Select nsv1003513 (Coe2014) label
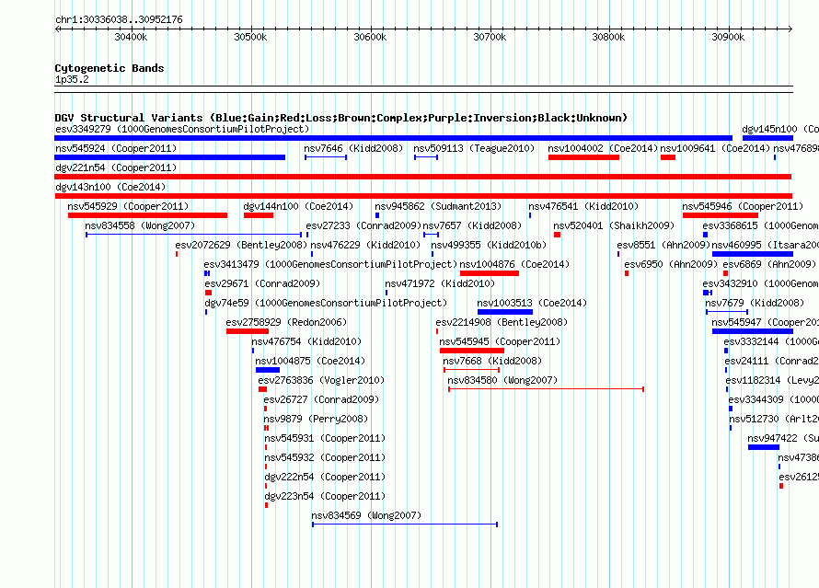The image size is (819, 588). tap(532, 303)
